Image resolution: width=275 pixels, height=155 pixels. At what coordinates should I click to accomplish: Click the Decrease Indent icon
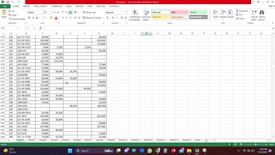(75, 18)
